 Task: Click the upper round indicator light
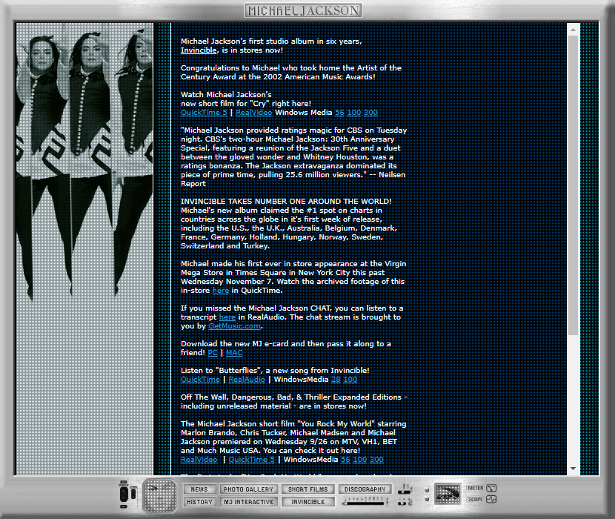pos(427,490)
